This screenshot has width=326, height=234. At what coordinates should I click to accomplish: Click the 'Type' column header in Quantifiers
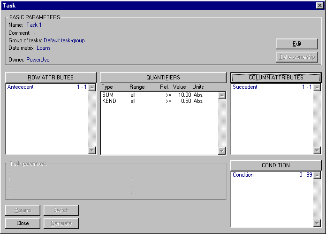click(x=107, y=87)
